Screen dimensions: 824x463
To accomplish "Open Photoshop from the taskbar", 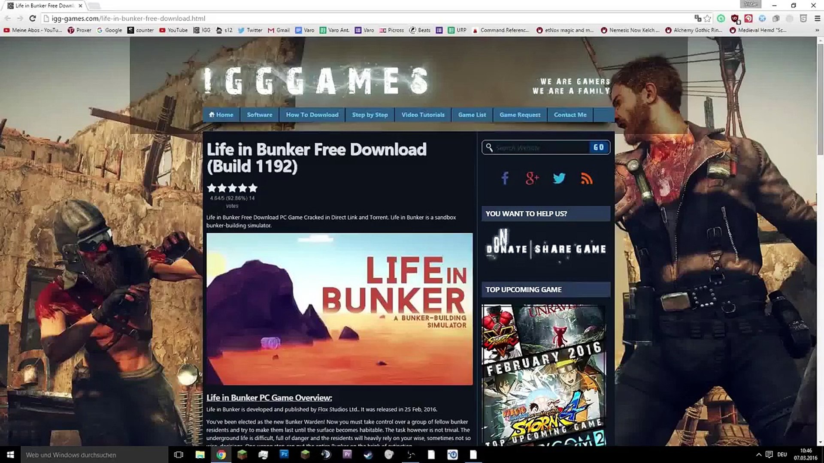I will (x=284, y=454).
